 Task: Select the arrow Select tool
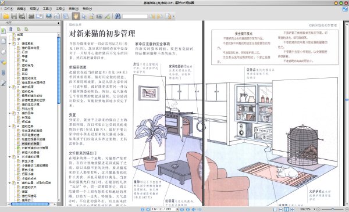point(83,16)
